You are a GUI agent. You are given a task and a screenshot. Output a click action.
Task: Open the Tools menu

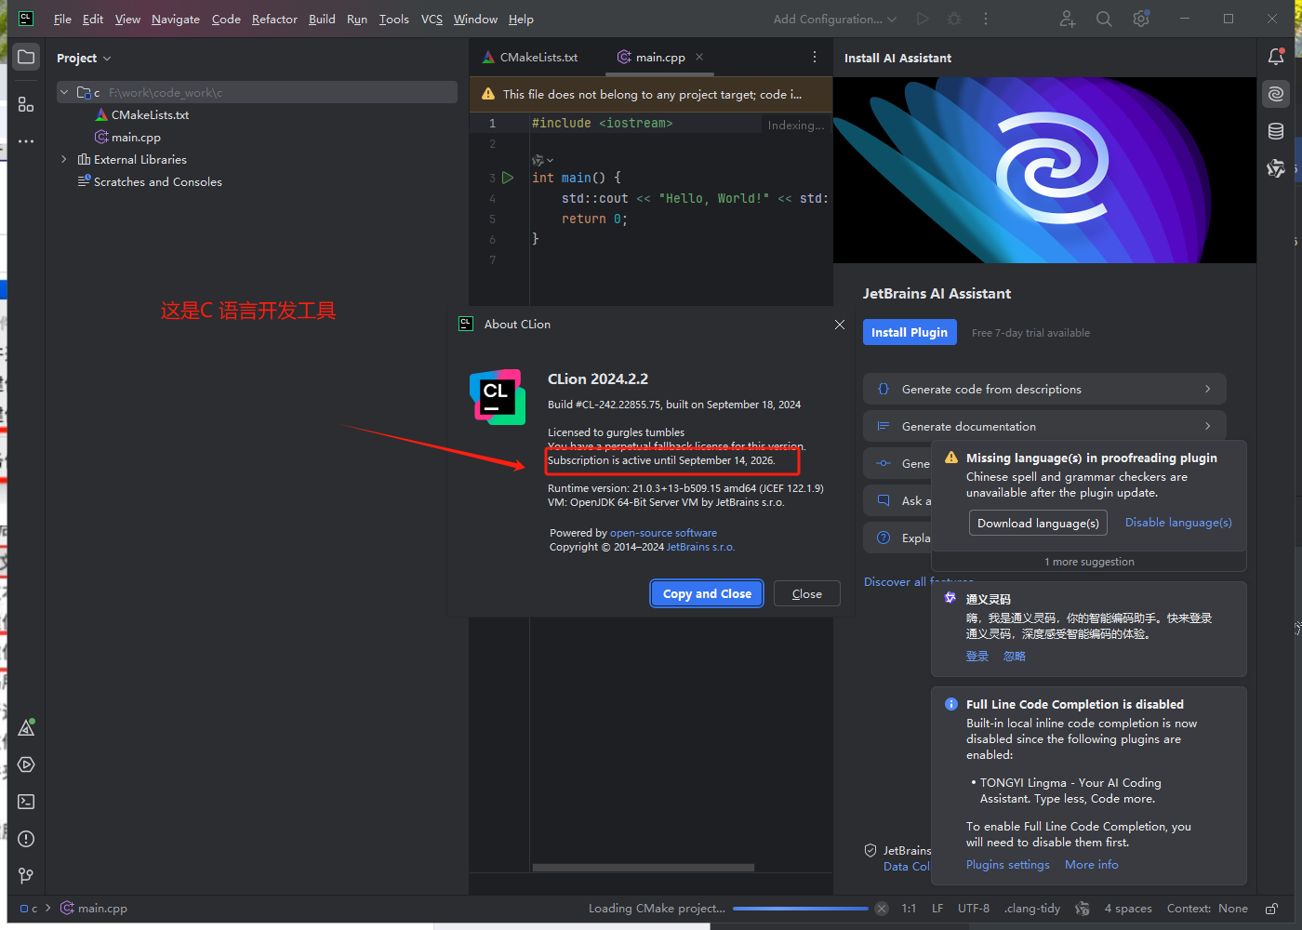click(x=394, y=19)
